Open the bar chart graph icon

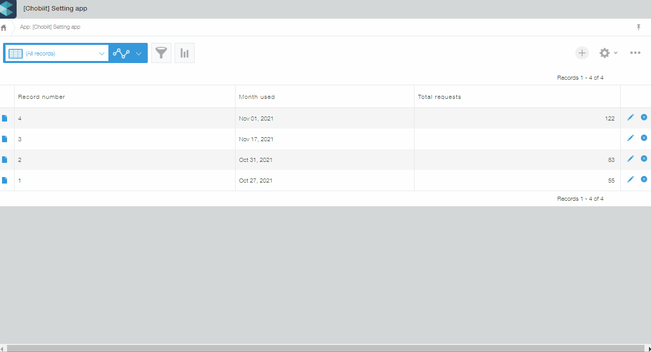coord(185,53)
